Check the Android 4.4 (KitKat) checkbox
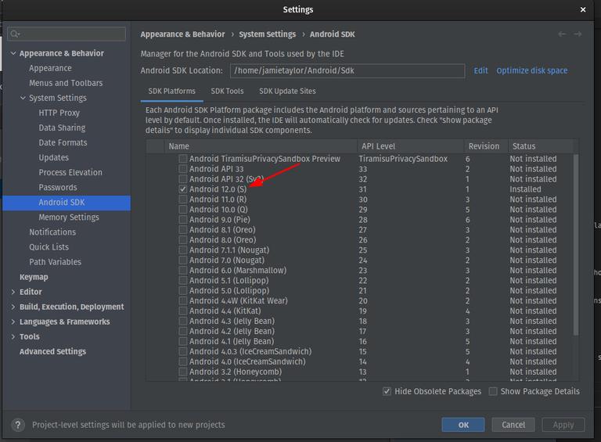 (183, 311)
